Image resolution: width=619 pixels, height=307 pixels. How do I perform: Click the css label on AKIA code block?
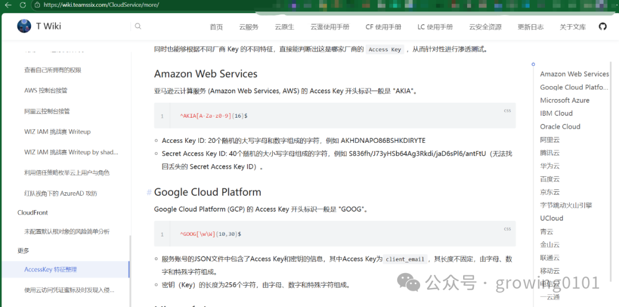tap(507, 111)
